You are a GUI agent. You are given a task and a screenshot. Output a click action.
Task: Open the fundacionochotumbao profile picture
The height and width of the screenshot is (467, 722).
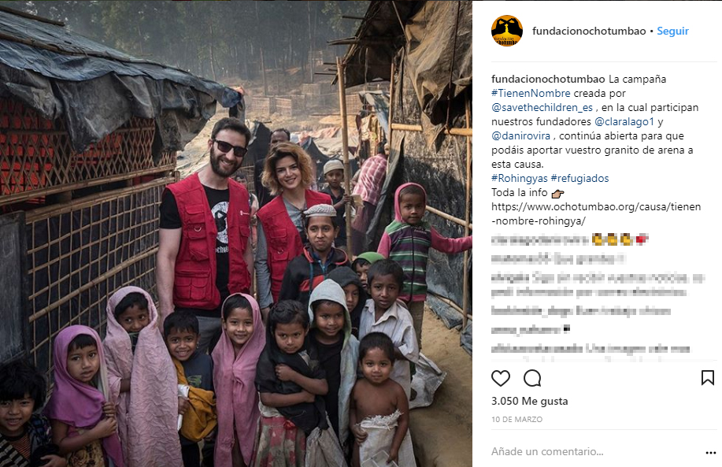(507, 31)
